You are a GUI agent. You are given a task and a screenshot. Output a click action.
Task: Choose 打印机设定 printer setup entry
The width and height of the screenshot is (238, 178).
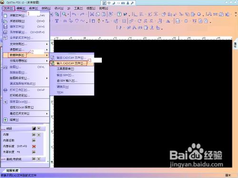26,95
